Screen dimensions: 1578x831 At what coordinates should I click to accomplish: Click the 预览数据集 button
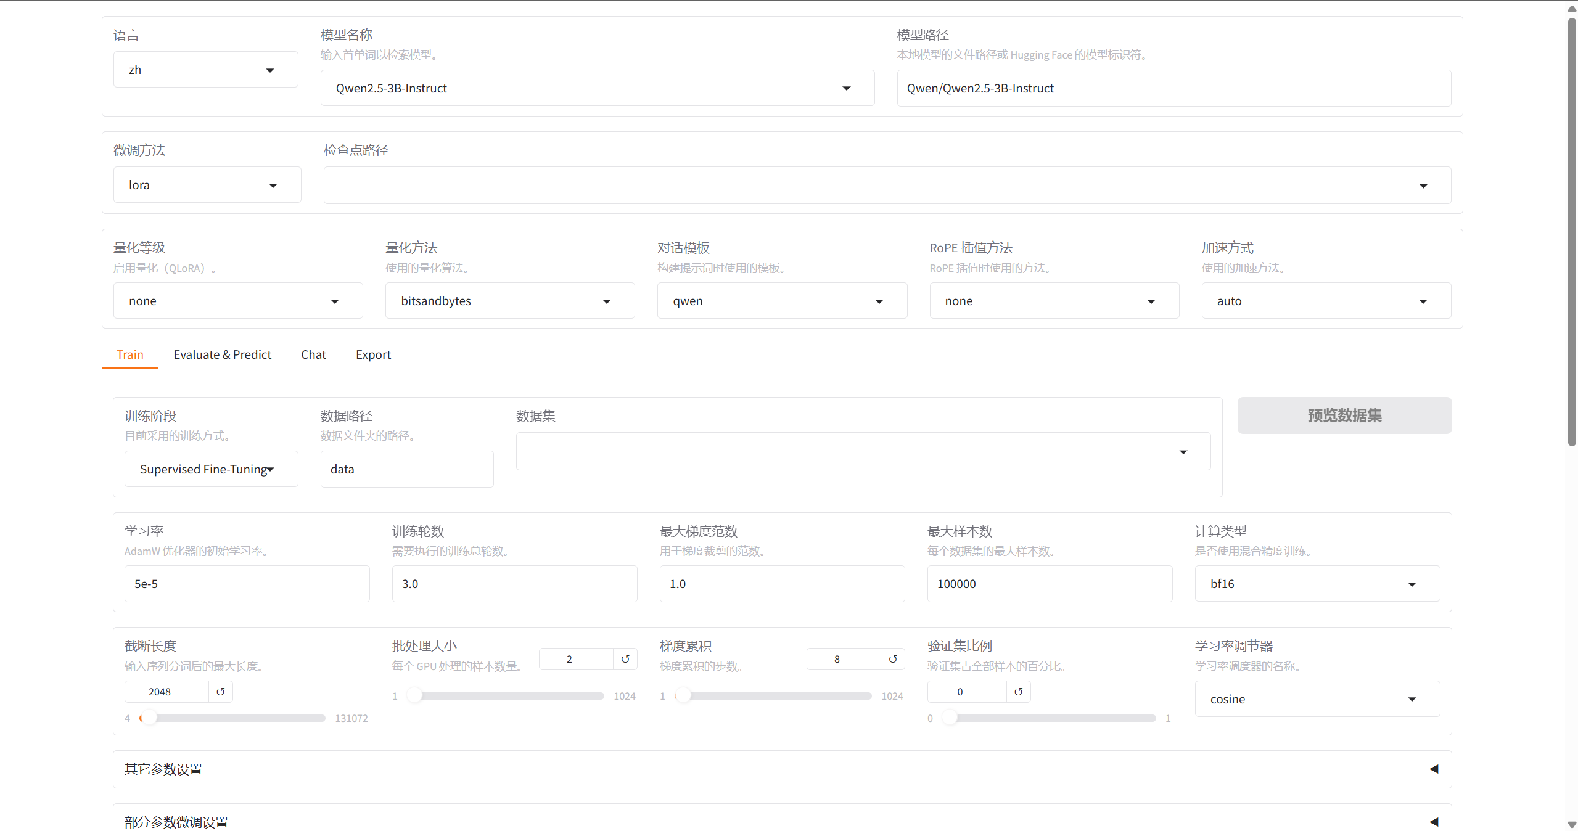[1344, 416]
